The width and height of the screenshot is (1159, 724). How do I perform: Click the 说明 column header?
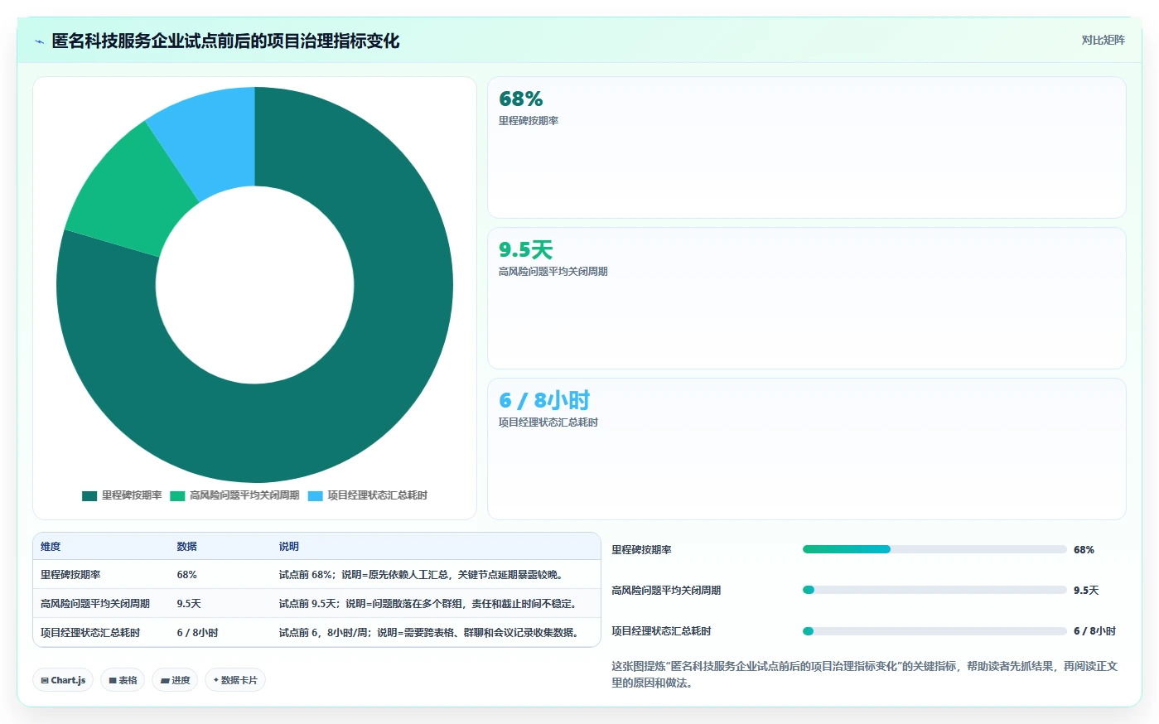coord(288,547)
